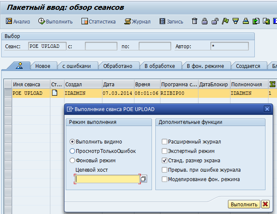277x214 pixels.
Task: Click the IDADMIN creator cell
Action: point(83,93)
